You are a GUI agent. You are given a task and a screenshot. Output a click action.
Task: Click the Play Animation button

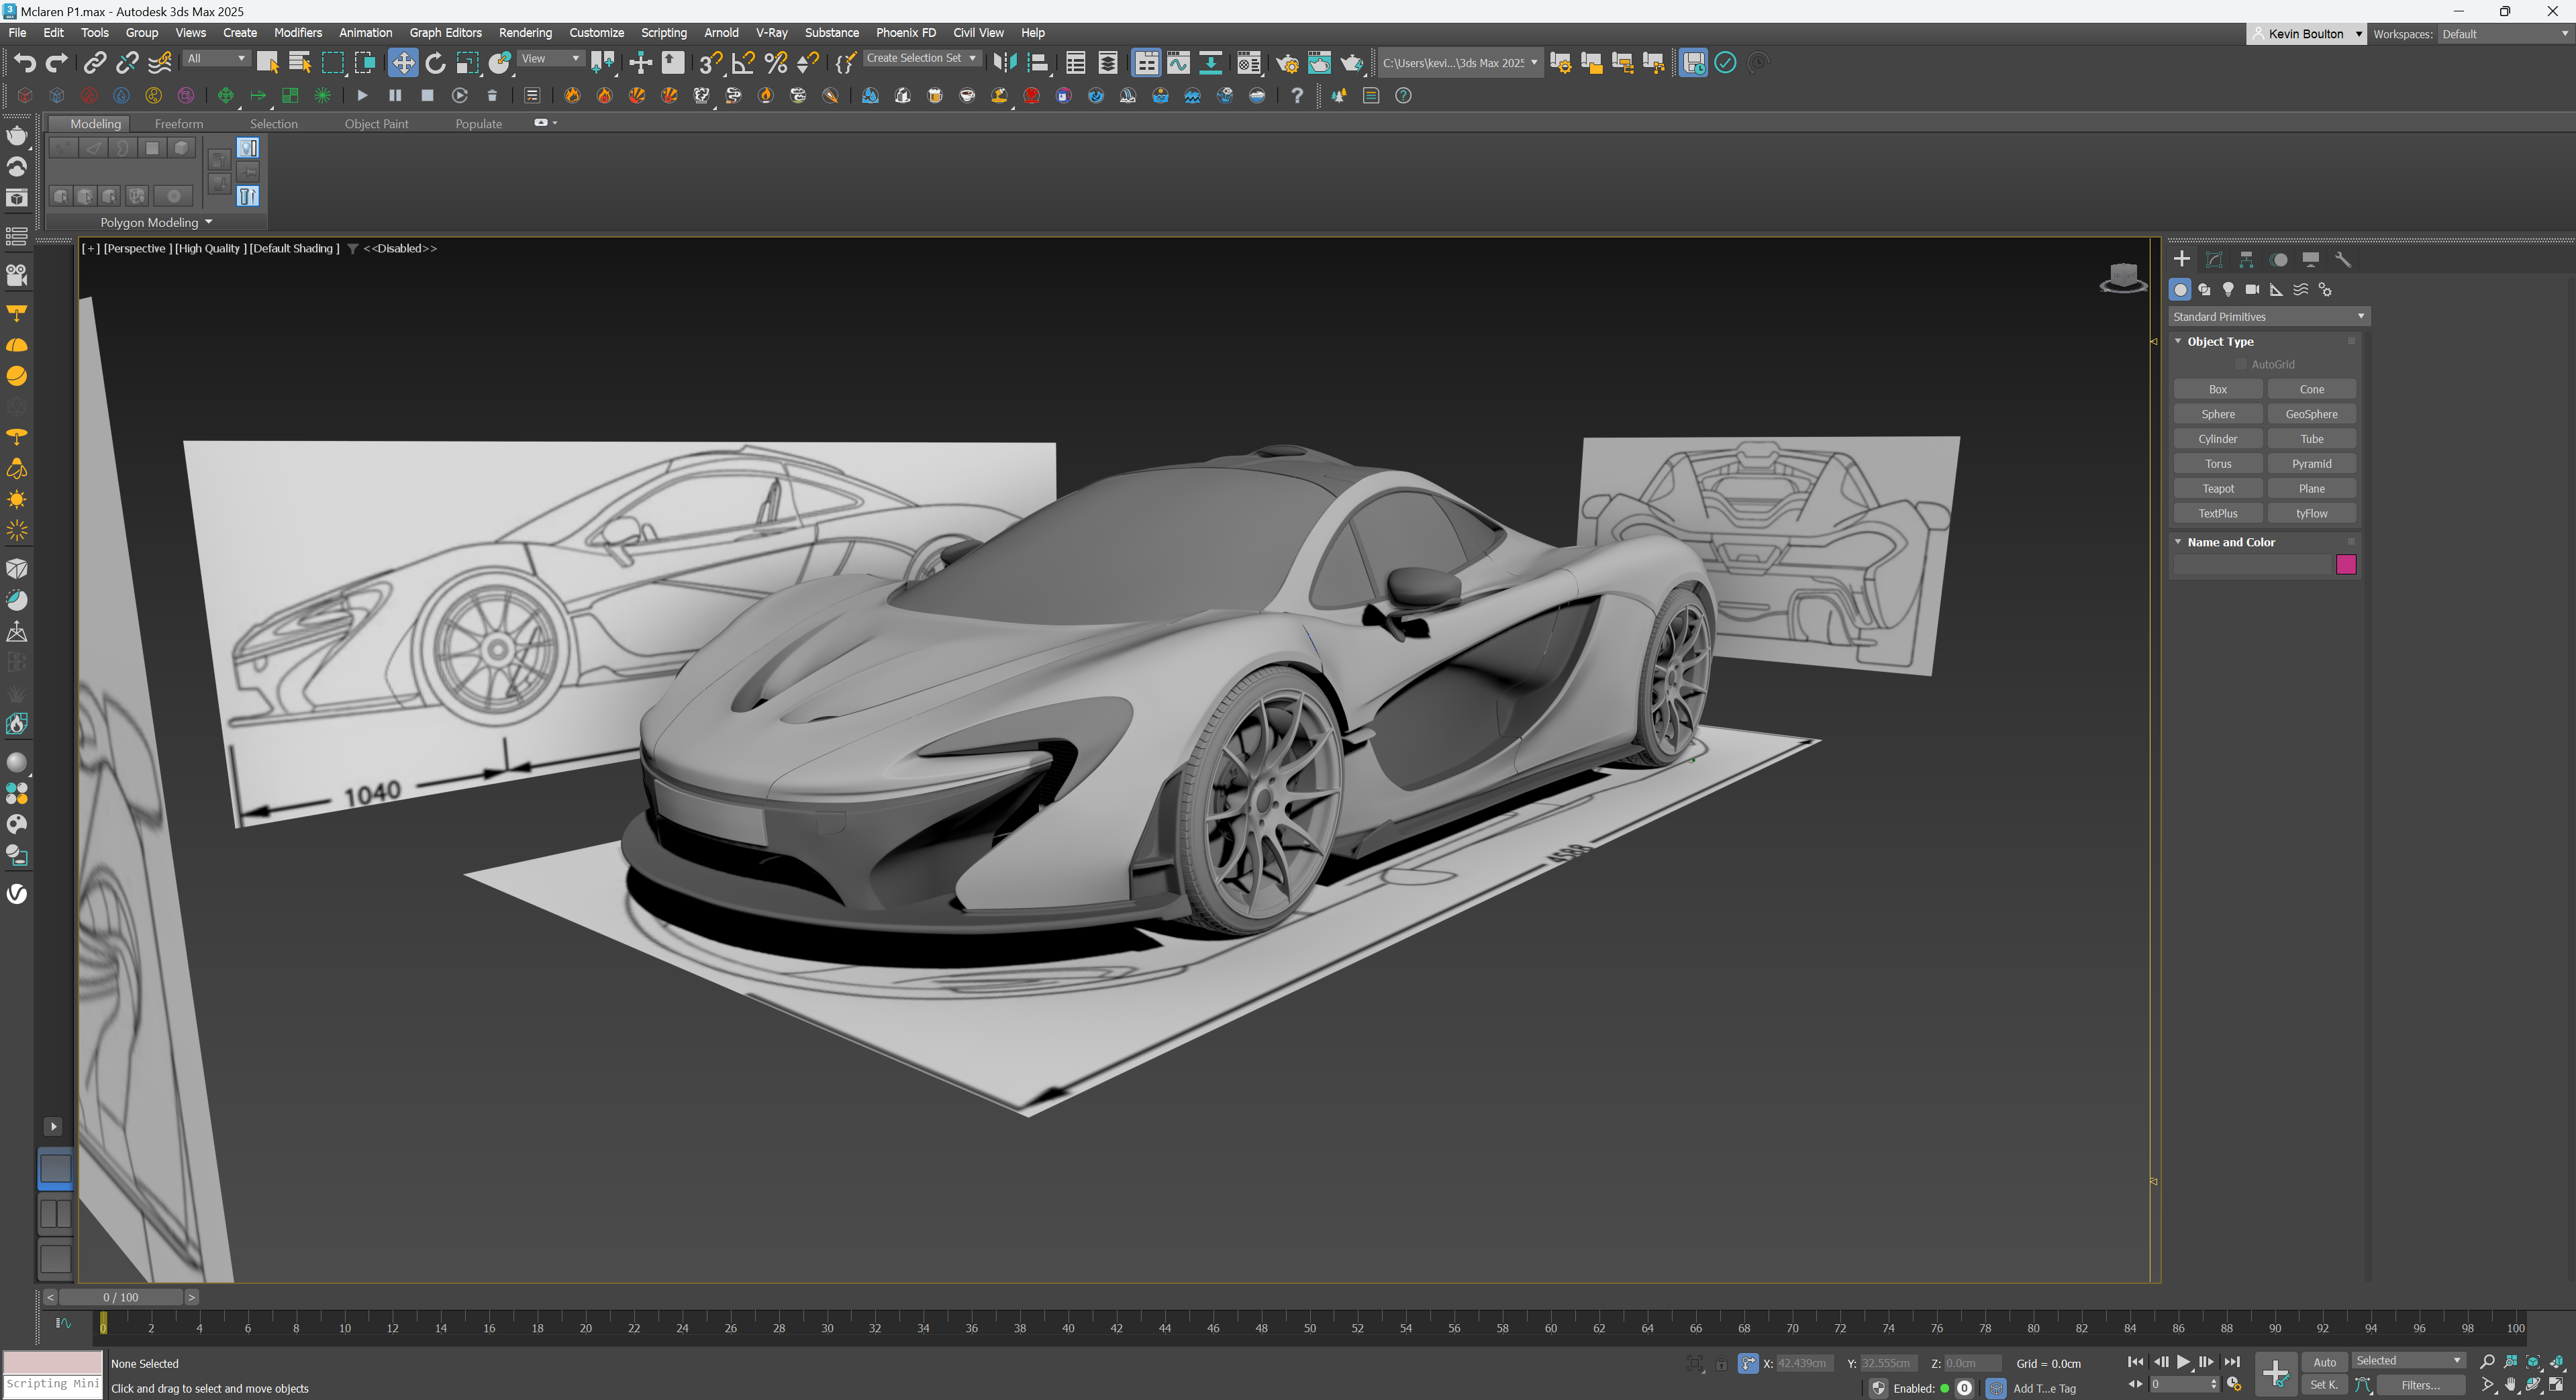point(2183,1362)
